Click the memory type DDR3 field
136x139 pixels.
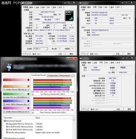point(95,67)
